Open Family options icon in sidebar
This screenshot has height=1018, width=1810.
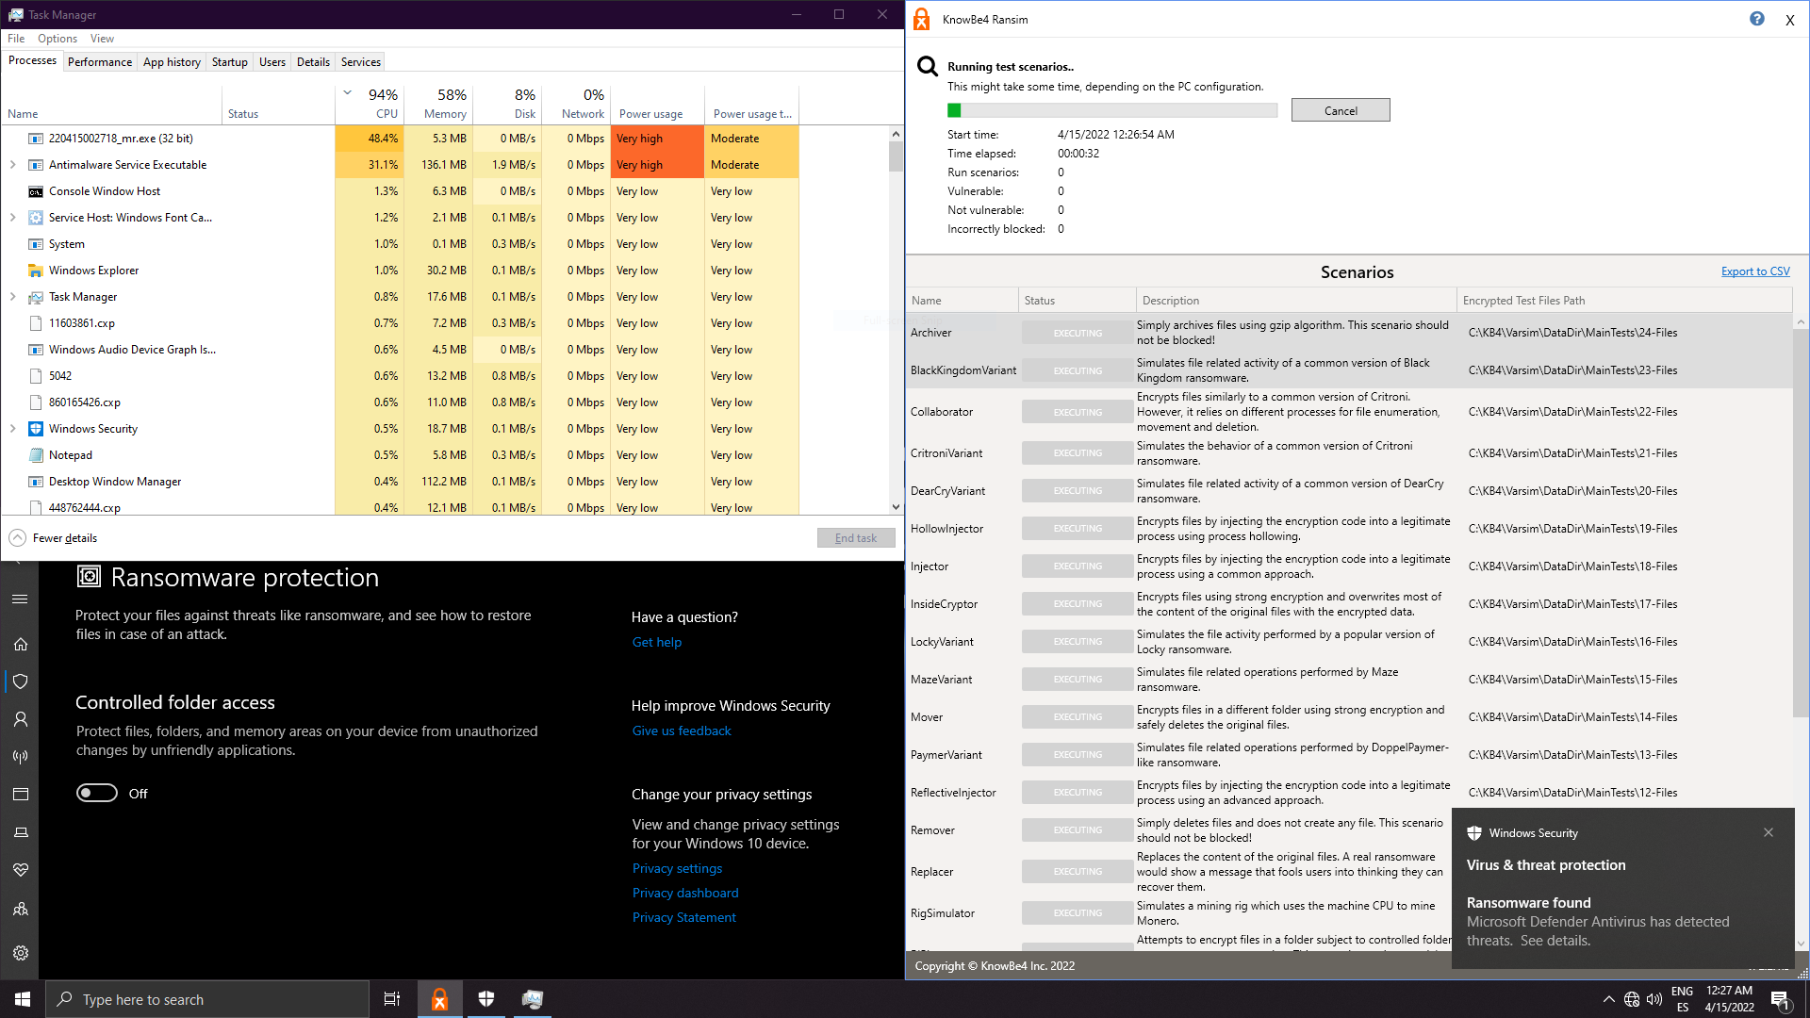21,910
